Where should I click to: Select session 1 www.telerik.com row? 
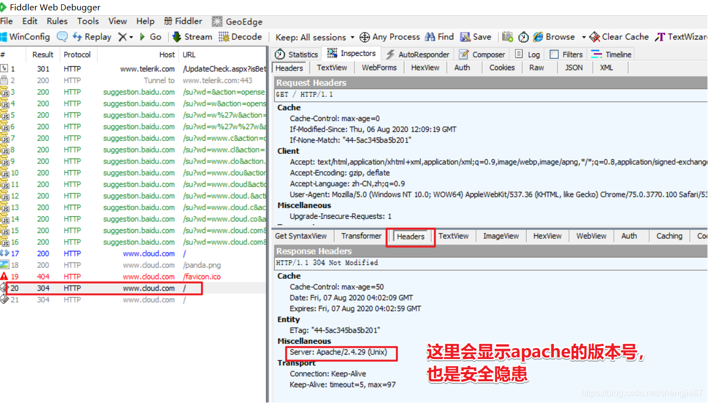coord(133,69)
